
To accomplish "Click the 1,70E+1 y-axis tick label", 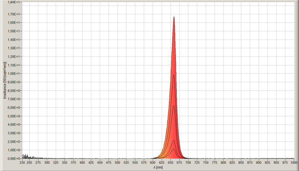I will tap(13, 14).
